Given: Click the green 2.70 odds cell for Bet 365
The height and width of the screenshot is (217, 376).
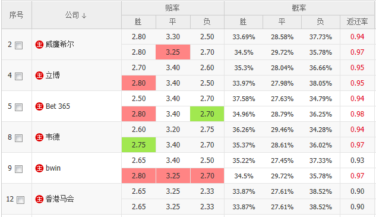Looking at the screenshot, I should pos(207,114).
